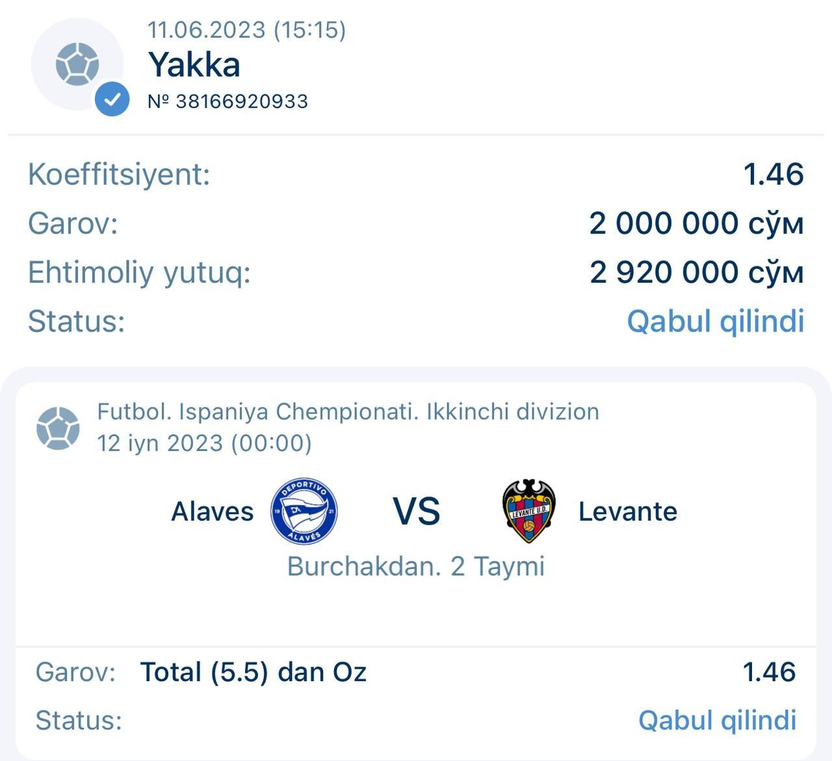Tap the Koeffitsiyent value 1.46 at top
Viewport: 832px width, 761px height.
[x=773, y=174]
